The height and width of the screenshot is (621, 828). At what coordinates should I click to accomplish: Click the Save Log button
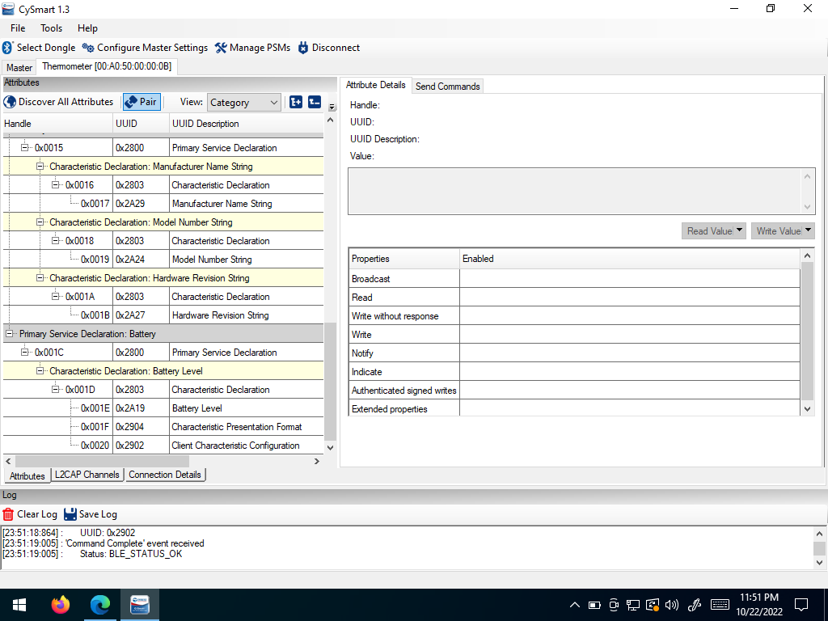[91, 514]
